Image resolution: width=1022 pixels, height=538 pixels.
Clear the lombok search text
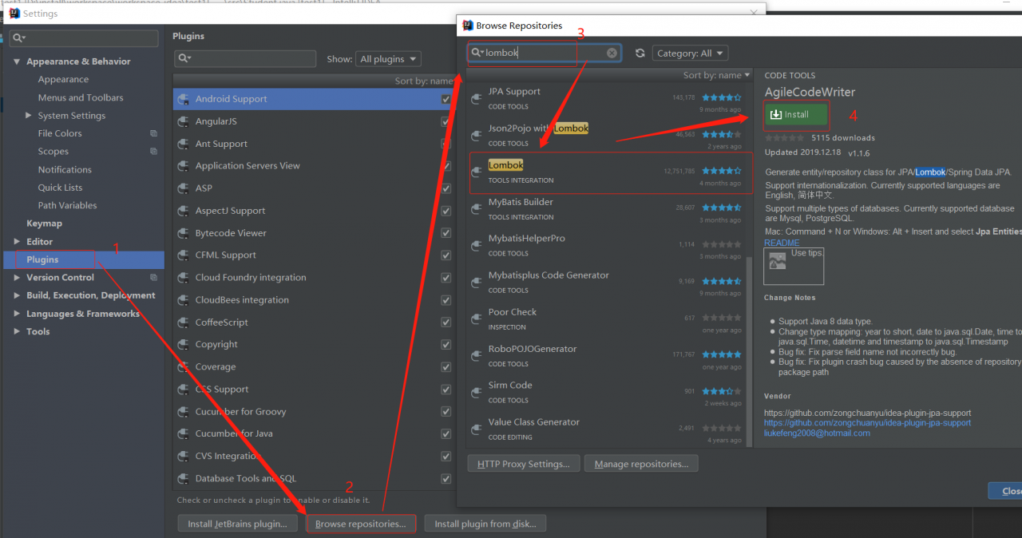(x=612, y=53)
